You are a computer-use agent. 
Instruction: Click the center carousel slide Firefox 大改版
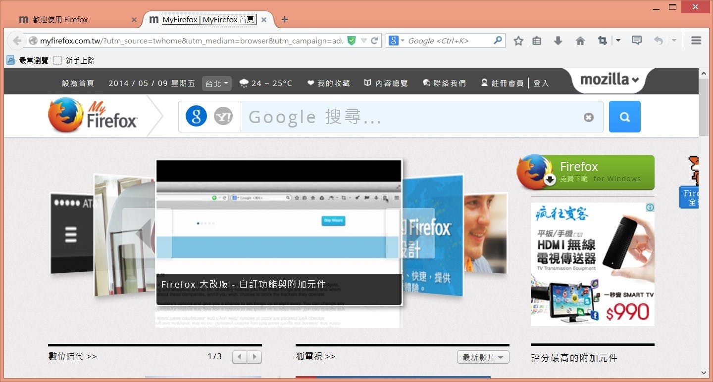coord(279,232)
